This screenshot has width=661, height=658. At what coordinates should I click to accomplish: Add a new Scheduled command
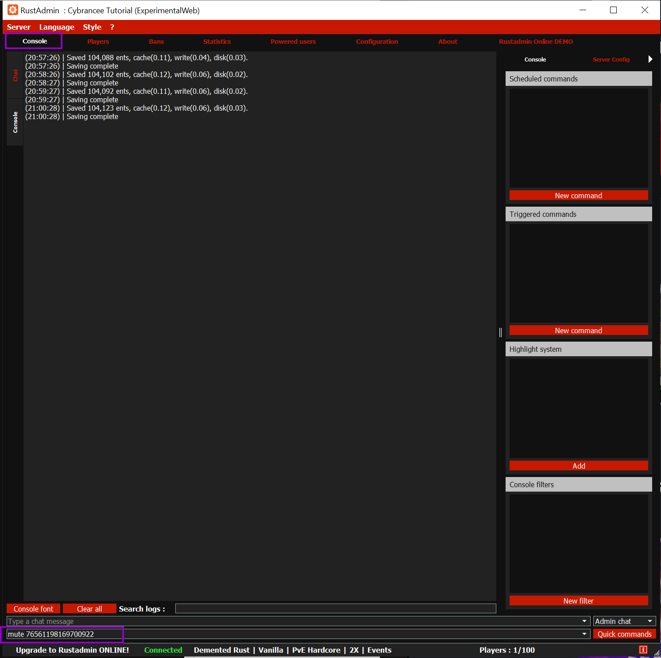578,196
